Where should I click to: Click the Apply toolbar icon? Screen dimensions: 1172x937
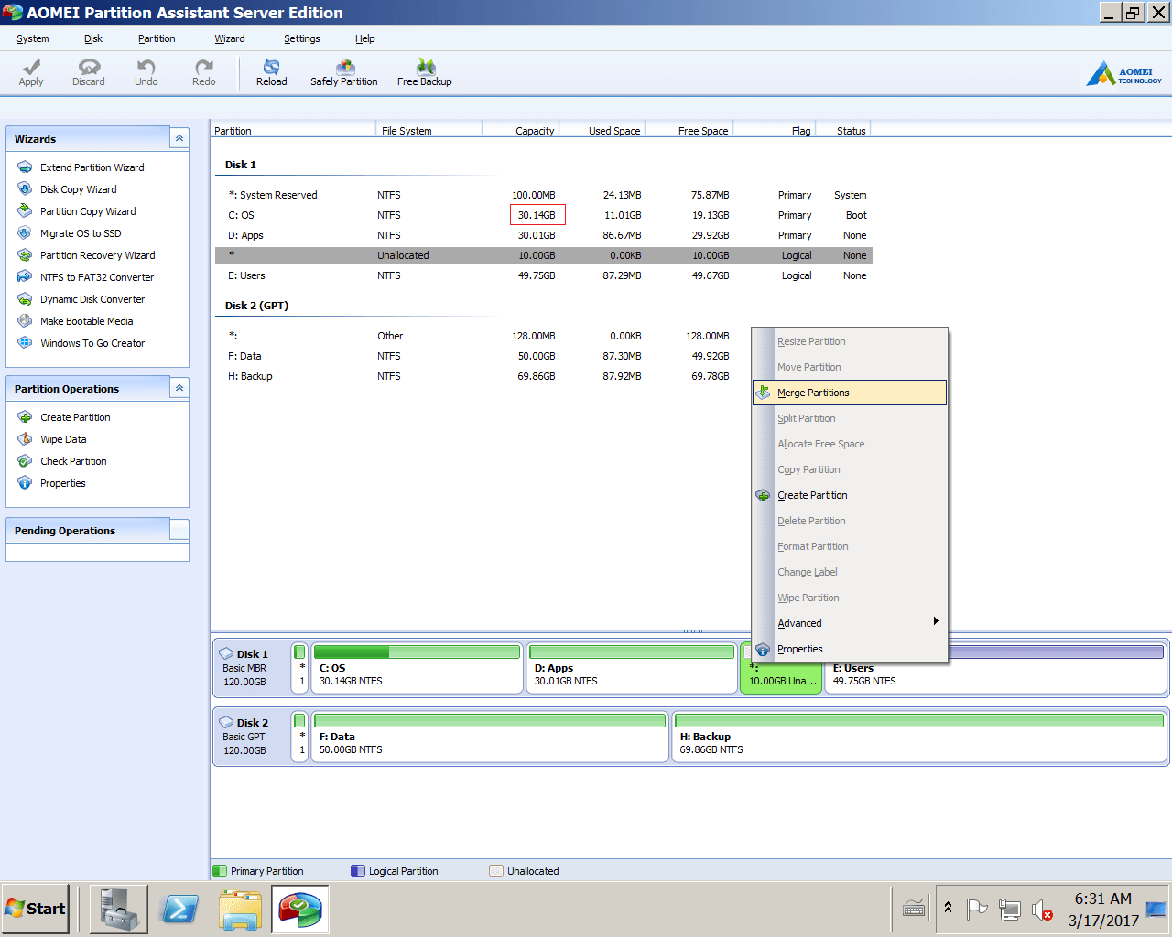click(31, 72)
